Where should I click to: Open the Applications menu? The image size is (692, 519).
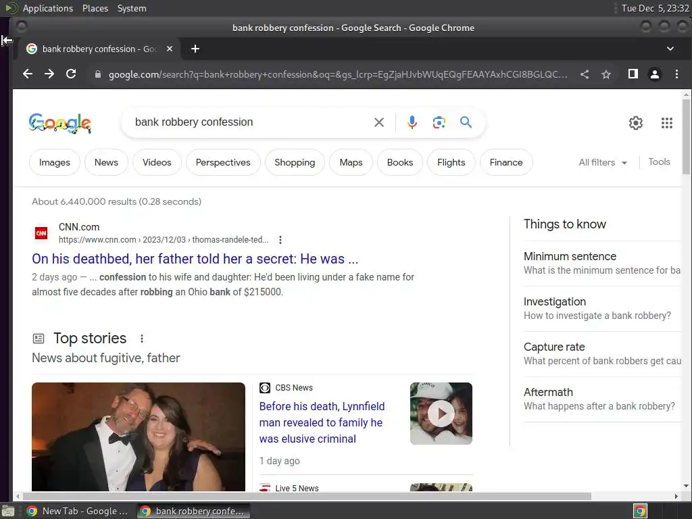click(x=48, y=8)
